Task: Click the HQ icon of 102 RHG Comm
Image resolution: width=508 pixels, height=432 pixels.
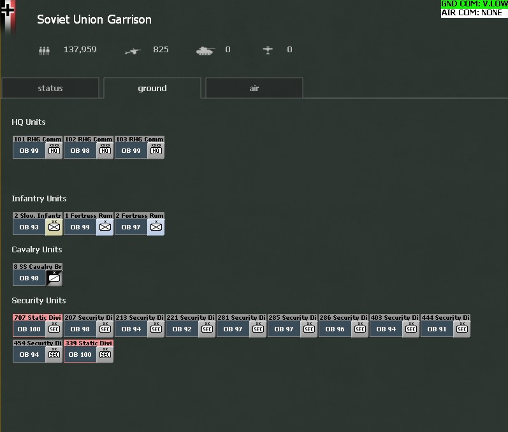Action: click(x=105, y=150)
